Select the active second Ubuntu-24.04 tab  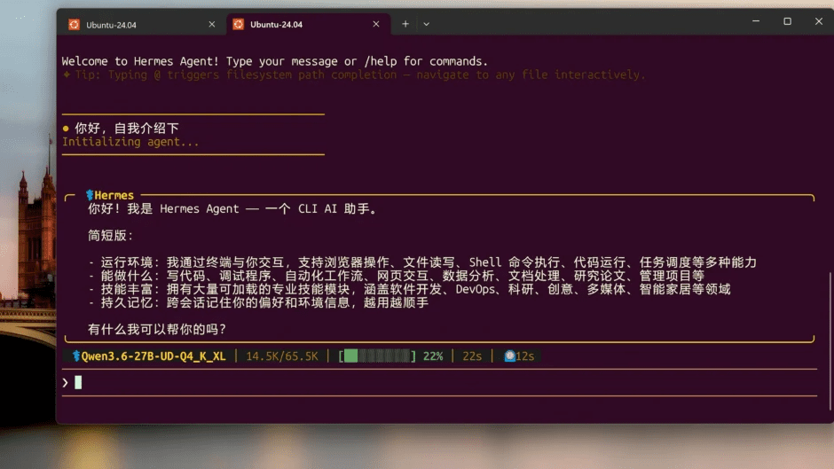click(308, 25)
